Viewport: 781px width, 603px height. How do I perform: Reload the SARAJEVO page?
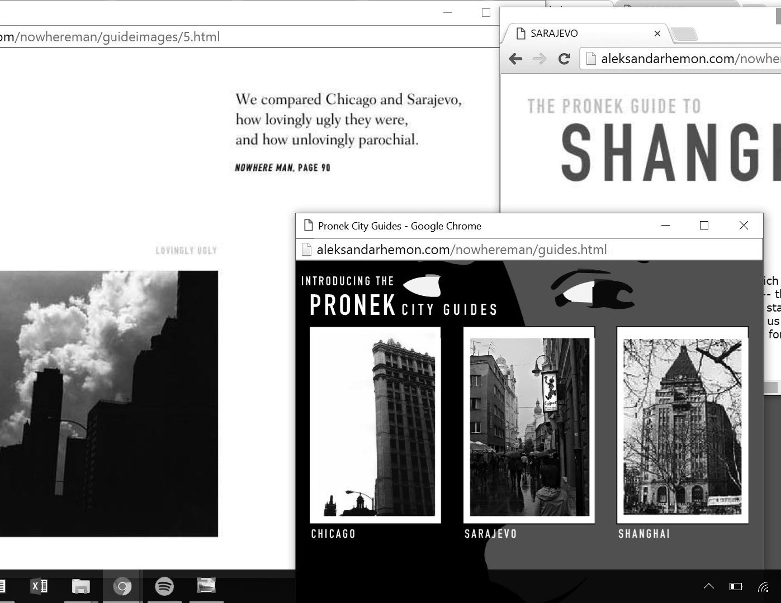(564, 59)
